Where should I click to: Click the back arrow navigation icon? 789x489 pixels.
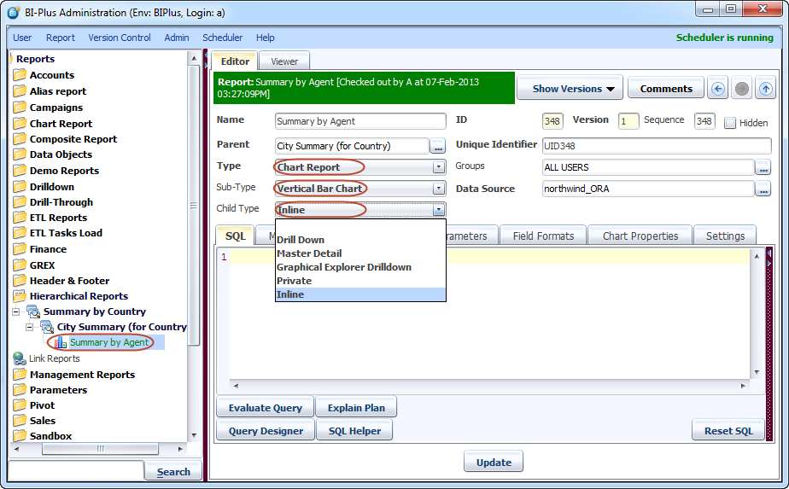[718, 88]
